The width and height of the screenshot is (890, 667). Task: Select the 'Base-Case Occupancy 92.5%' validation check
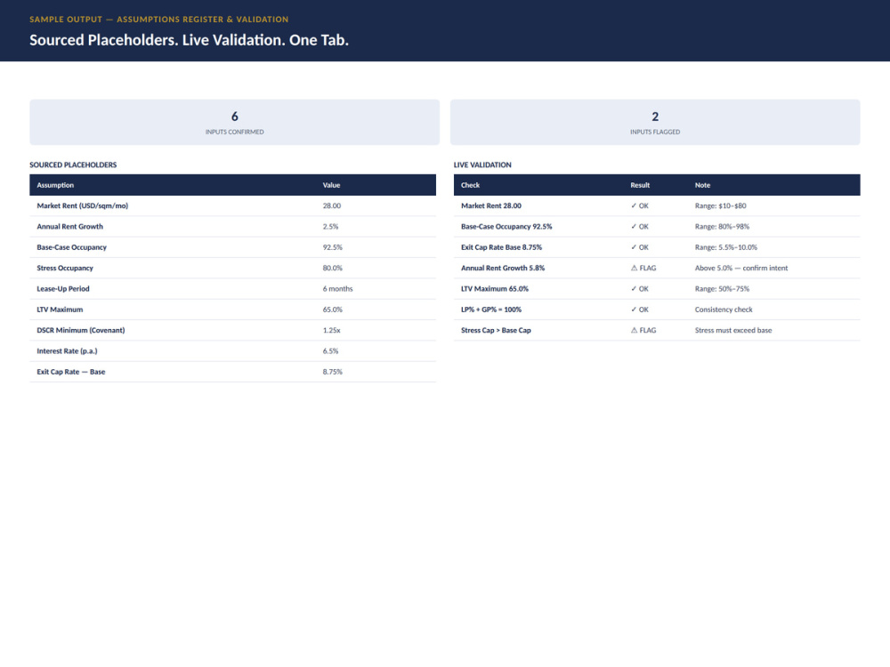tap(506, 227)
